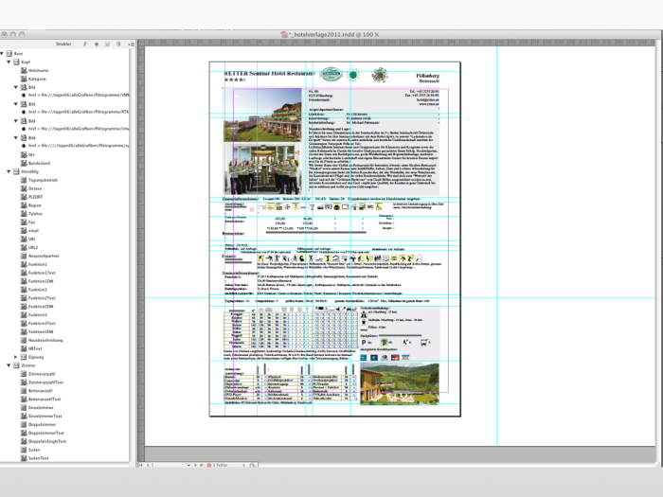Select the HotelAllg element icon
The width and height of the screenshot is (663, 497).
[x=16, y=171]
